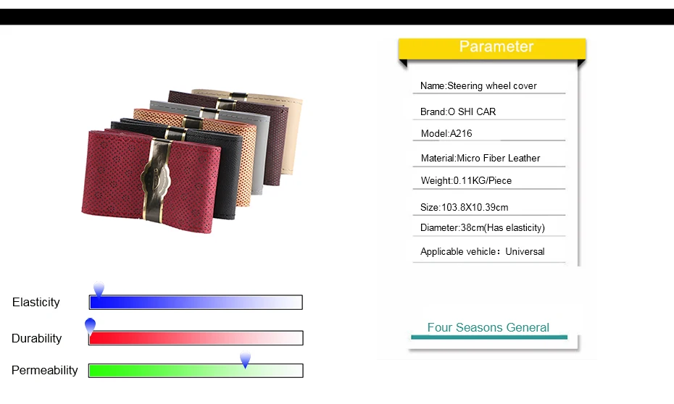
Task: Click the Durability label
Action: (36, 338)
